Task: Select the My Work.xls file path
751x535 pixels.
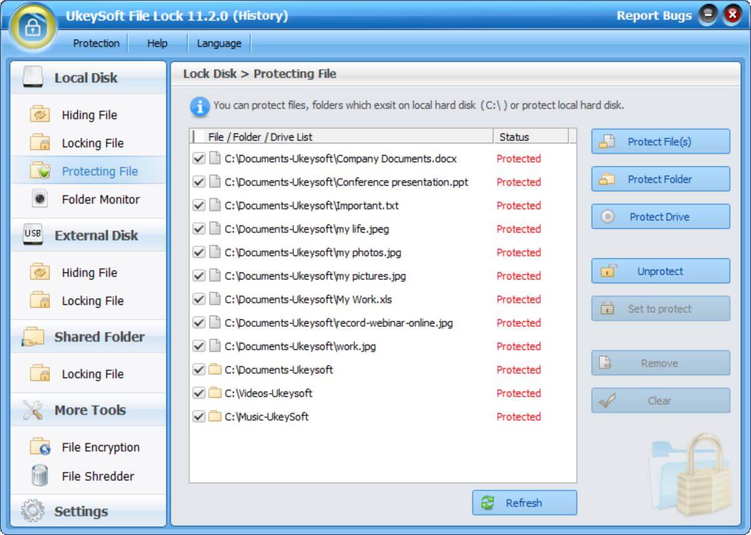Action: pyautogui.click(x=309, y=300)
